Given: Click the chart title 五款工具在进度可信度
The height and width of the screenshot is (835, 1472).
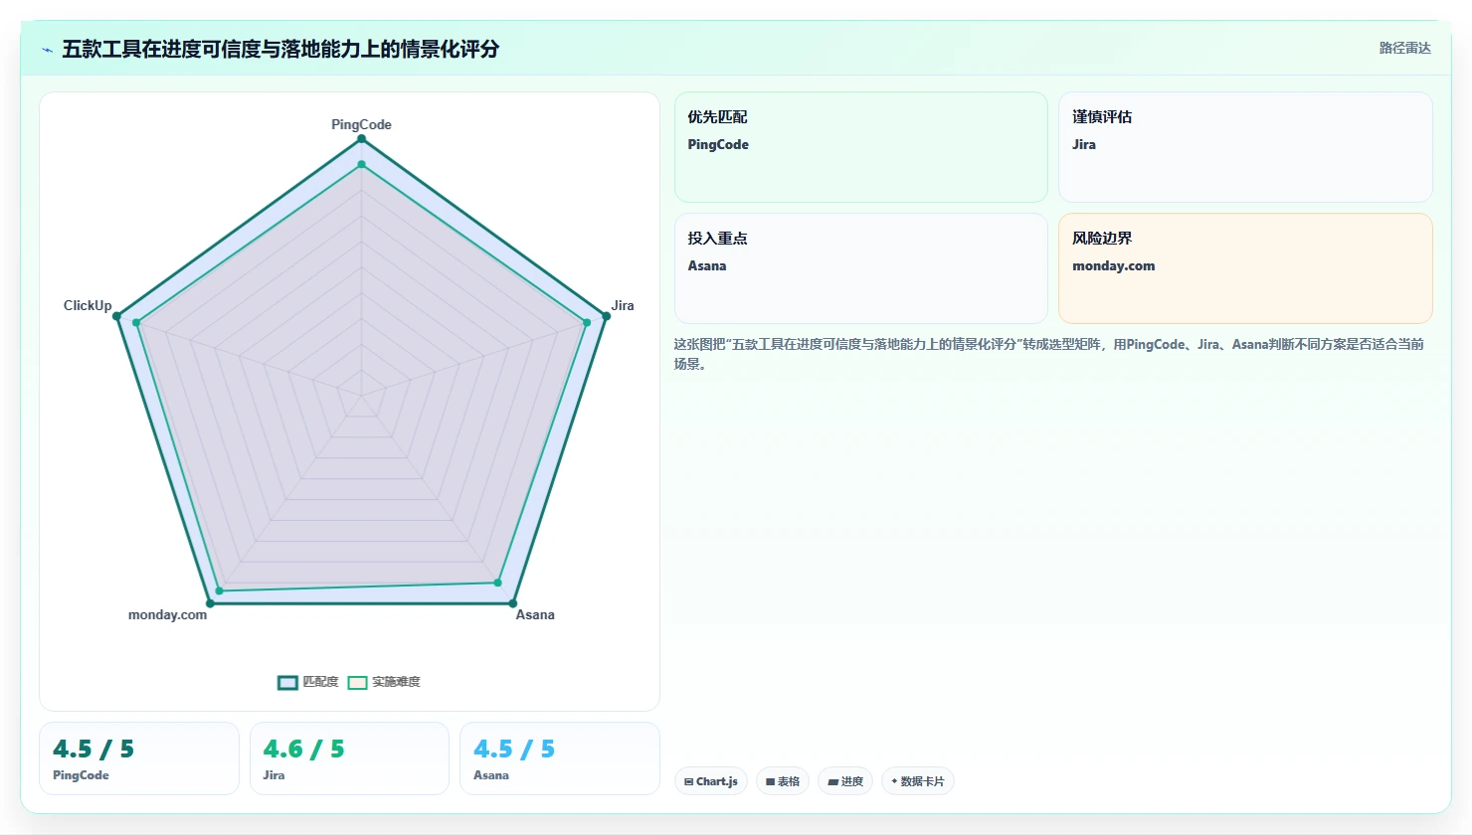Looking at the screenshot, I should tap(280, 49).
